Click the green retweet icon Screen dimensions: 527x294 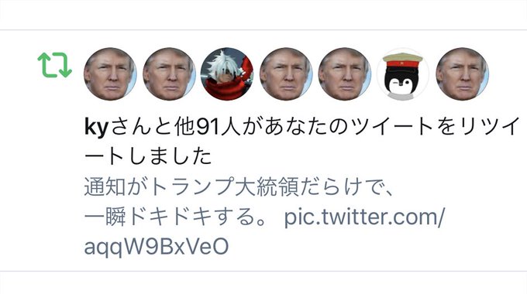[54, 65]
